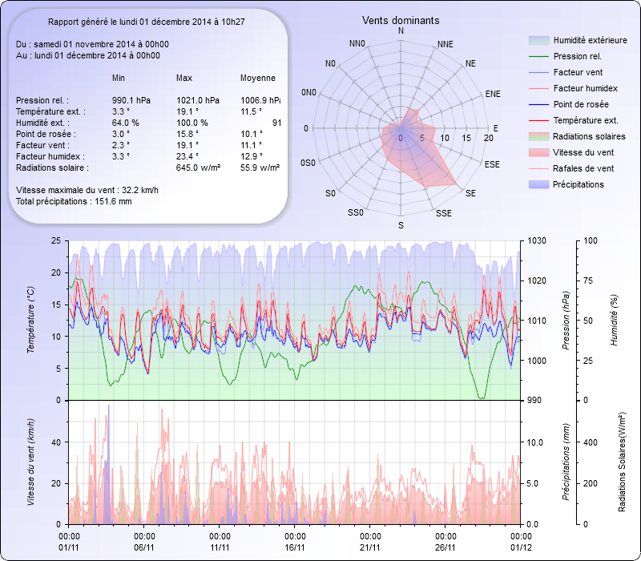Click the SE direction label on wind rose
This screenshot has height=561, width=641.
pyautogui.click(x=470, y=194)
